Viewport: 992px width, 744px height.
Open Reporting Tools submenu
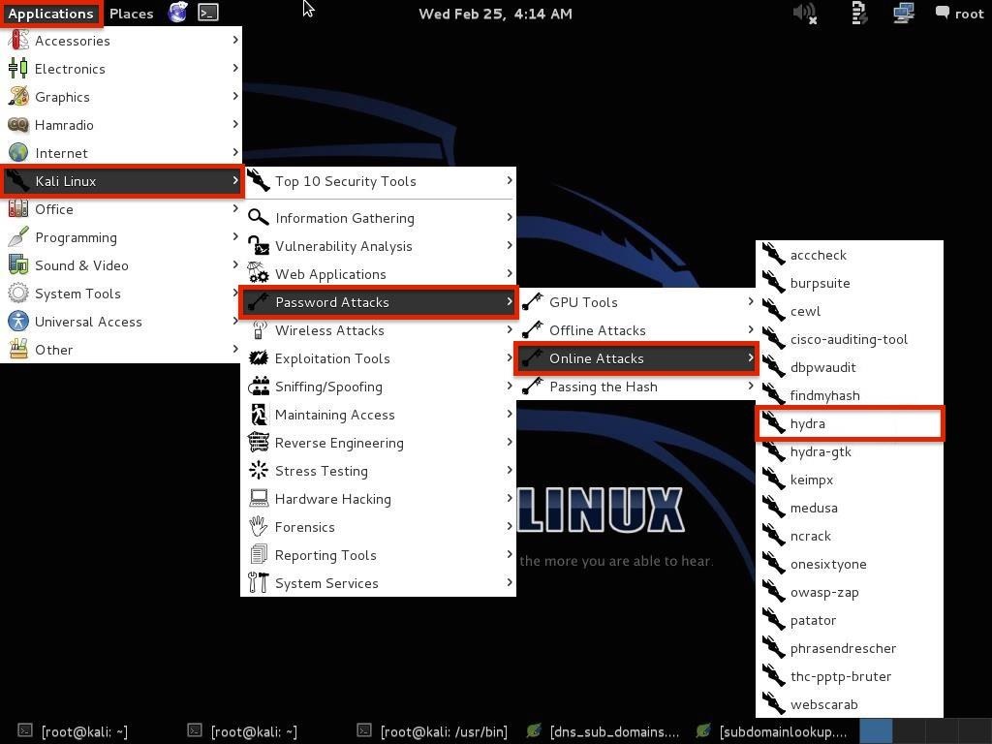379,555
